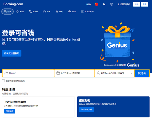Open the 上线我的住宿 link
The image size is (152, 119).
click(124, 4)
